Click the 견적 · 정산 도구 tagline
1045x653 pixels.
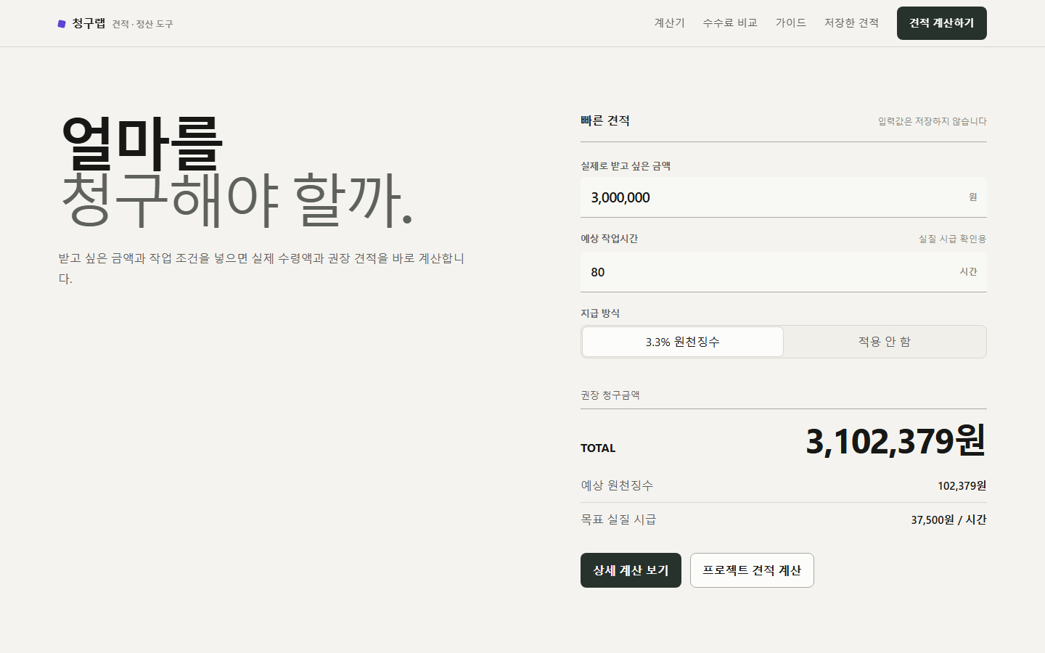142,24
